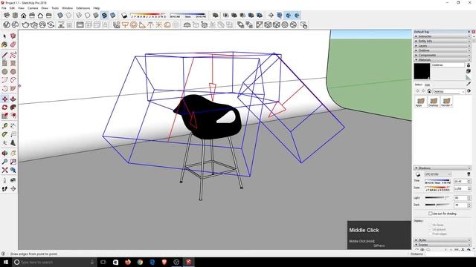Adjust the shadow Time slider
This screenshot has width=476, height=267.
pyautogui.click(x=437, y=181)
